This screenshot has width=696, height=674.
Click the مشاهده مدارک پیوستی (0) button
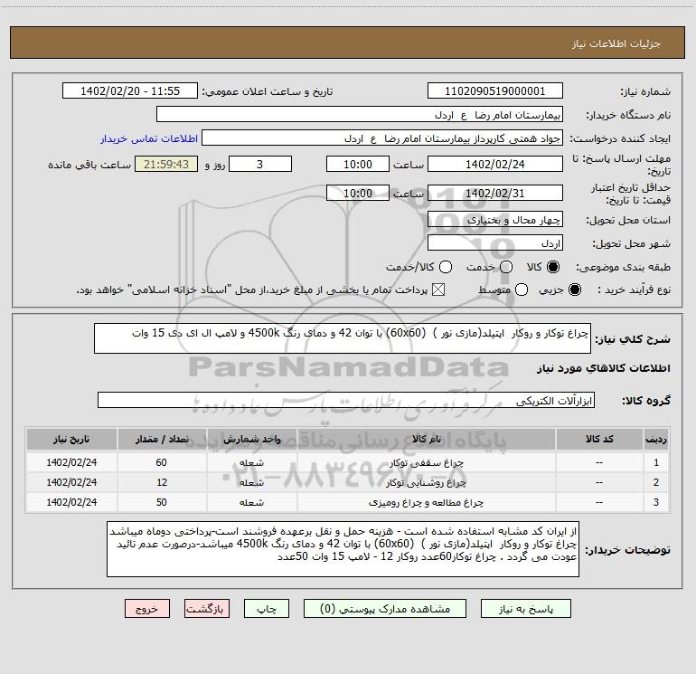(385, 609)
